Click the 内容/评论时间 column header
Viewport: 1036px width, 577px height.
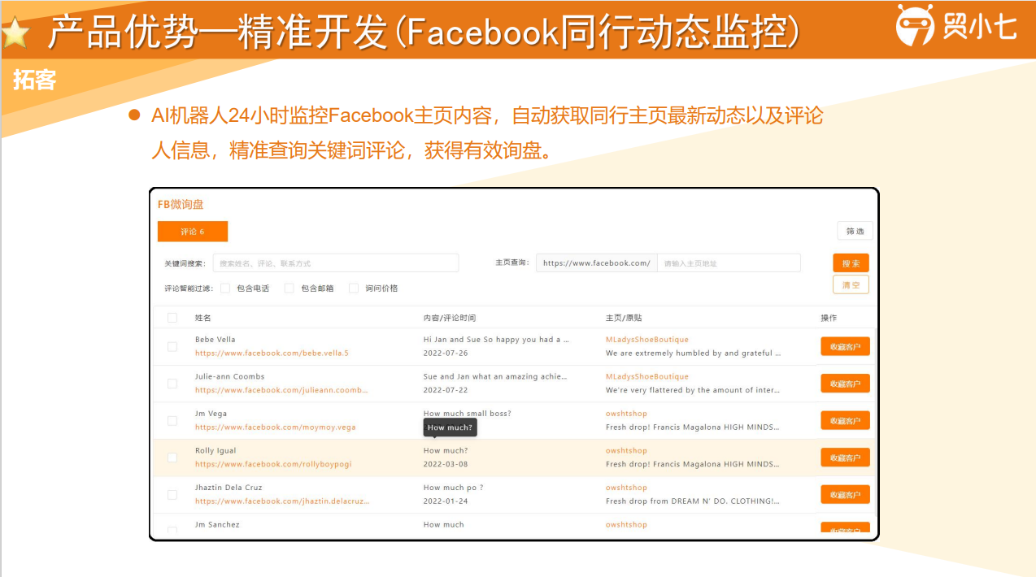coord(450,318)
